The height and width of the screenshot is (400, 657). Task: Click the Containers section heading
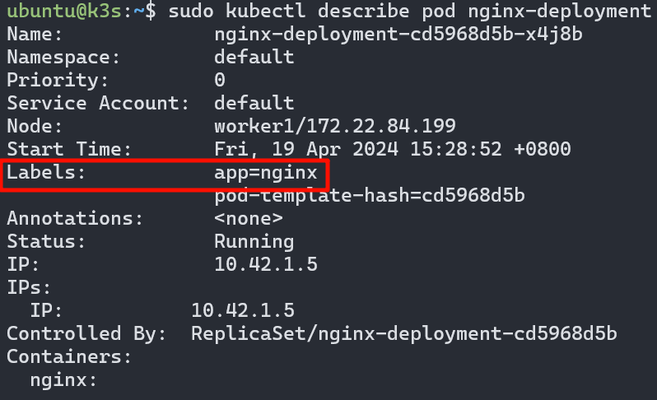pyautogui.click(x=69, y=357)
